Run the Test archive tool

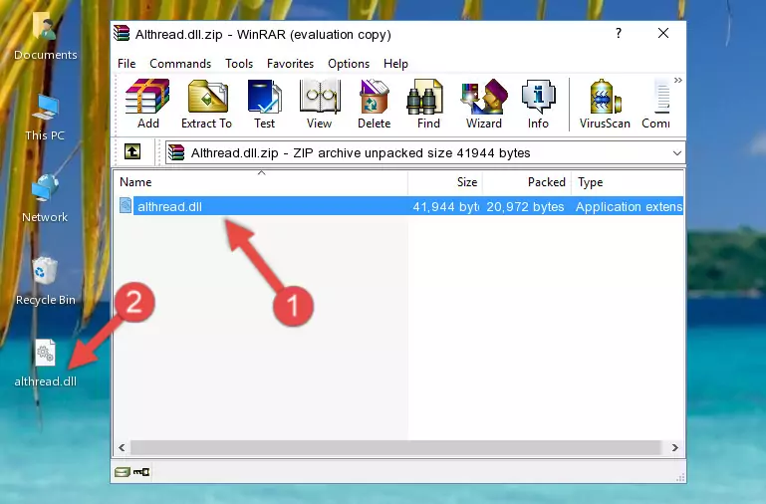264,104
